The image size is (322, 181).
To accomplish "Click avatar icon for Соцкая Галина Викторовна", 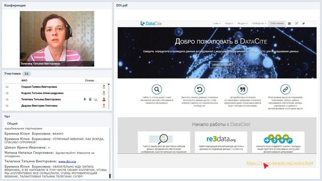I will (x=104, y=87).
